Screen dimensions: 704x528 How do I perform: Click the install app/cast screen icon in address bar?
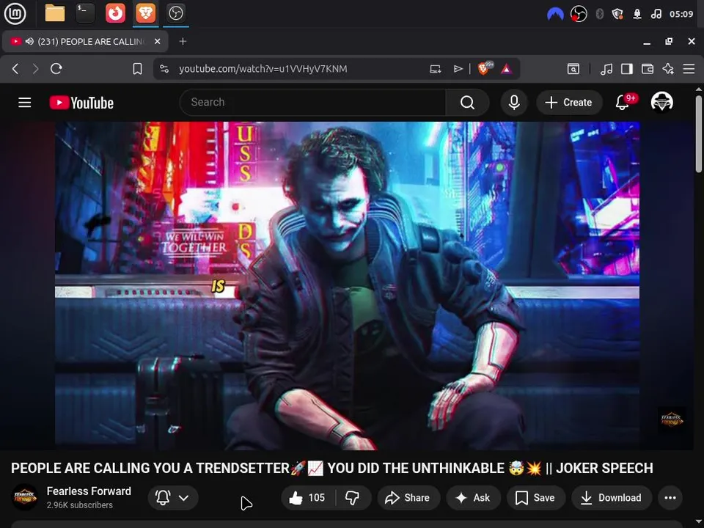pyautogui.click(x=435, y=69)
